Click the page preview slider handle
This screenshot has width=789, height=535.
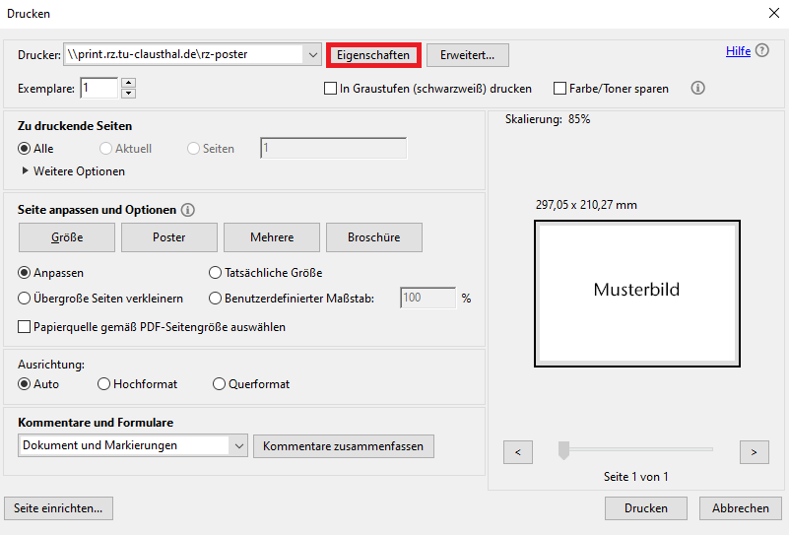[x=563, y=450]
